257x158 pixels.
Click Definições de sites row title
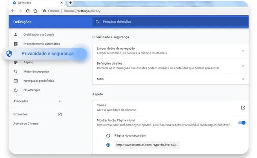[109, 63]
